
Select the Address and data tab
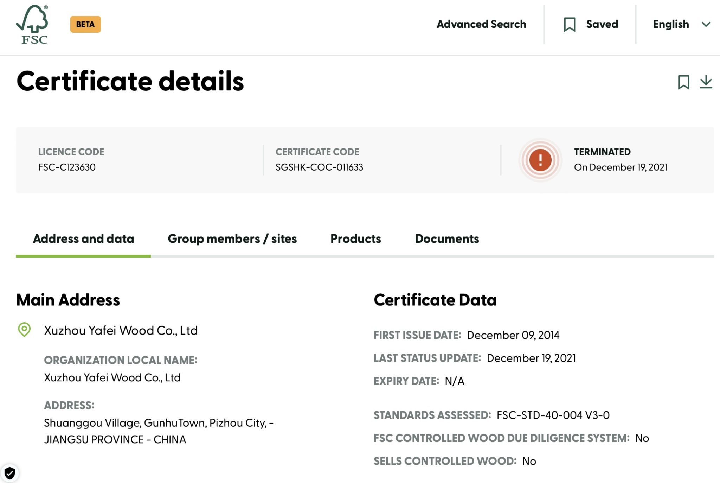tap(83, 239)
